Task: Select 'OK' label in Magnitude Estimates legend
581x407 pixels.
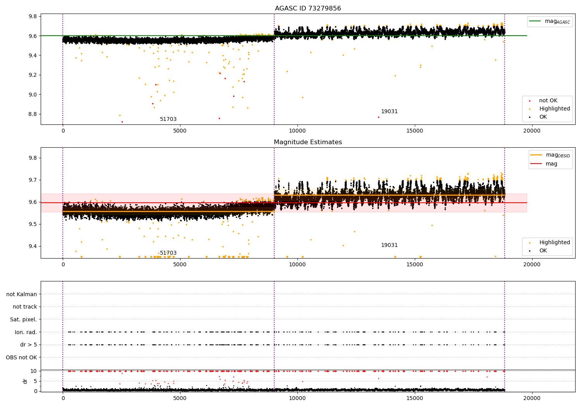Action: (543, 251)
